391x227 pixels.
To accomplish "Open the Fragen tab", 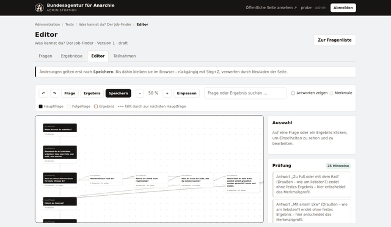I will tap(45, 56).
